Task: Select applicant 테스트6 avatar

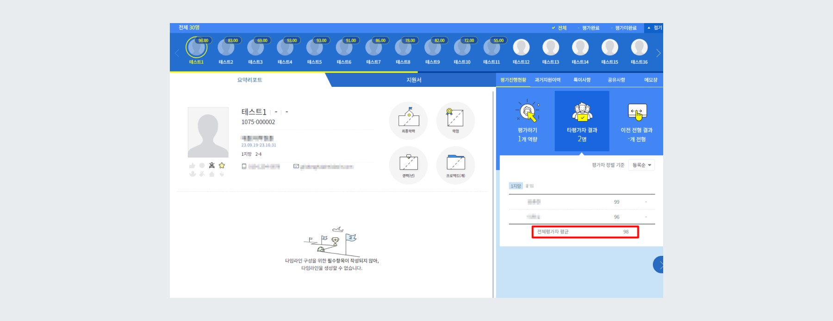Action: [x=344, y=47]
